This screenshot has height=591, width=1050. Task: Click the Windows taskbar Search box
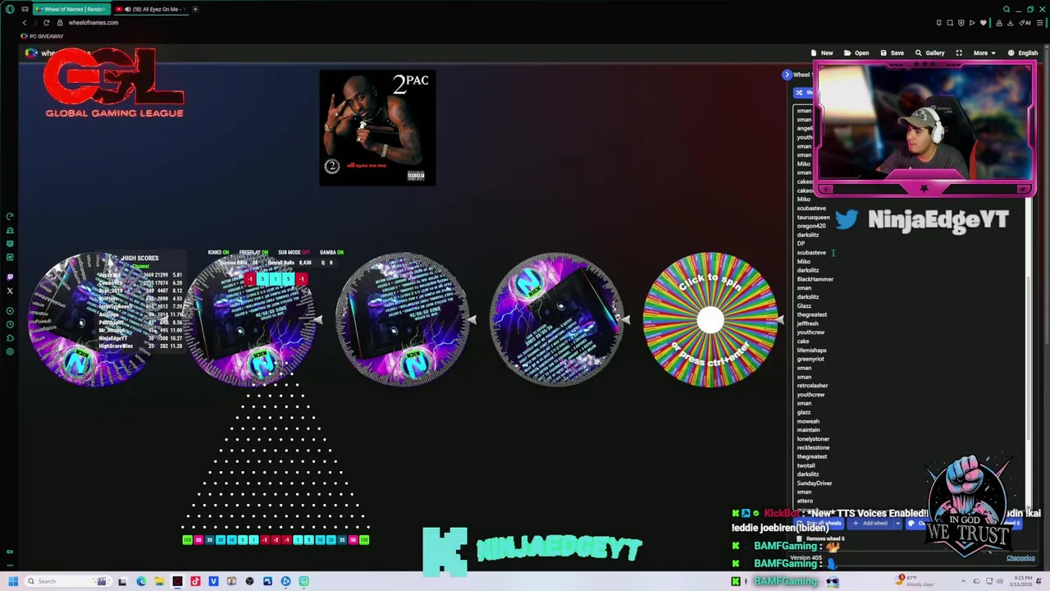click(x=70, y=581)
